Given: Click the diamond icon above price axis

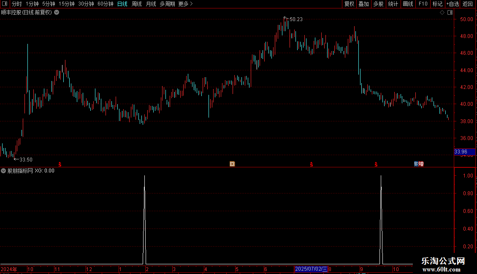Looking at the screenshot, I should coord(442,13).
